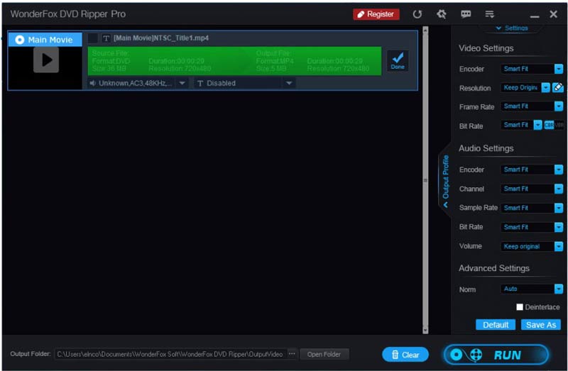Enable the Deinterlace checkbox
The width and height of the screenshot is (568, 371).
tap(520, 307)
